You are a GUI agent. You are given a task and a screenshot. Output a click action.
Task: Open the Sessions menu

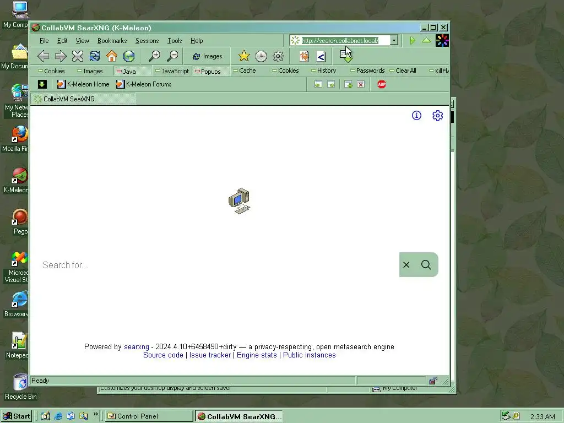(x=147, y=41)
